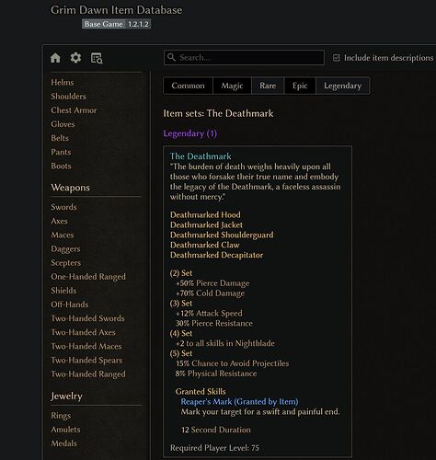This screenshot has width=436, height=460.
Task: Click the magnifier icon in search box
Action: coord(171,57)
